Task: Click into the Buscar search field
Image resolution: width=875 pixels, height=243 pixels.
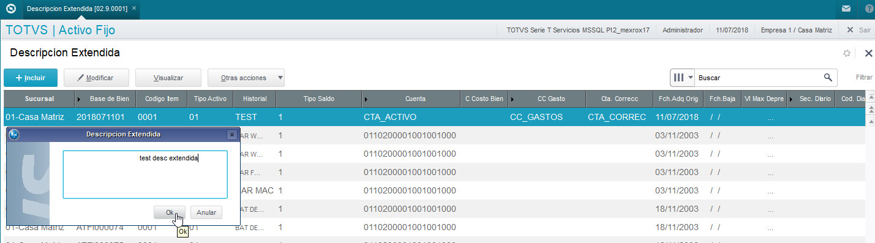Action: pyautogui.click(x=758, y=78)
